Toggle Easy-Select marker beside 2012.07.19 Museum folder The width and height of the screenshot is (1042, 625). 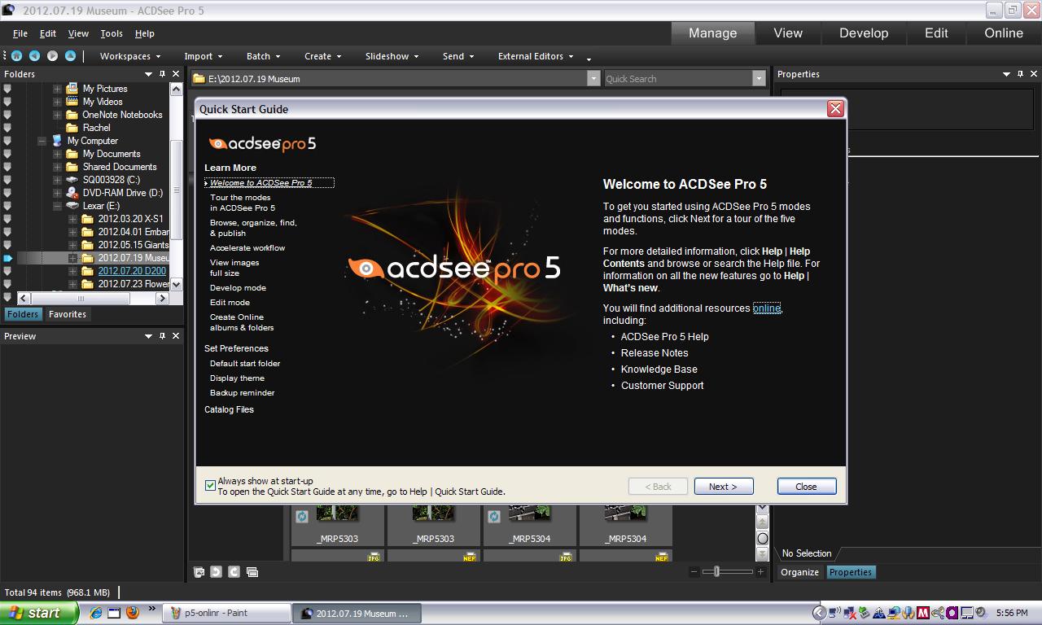7,258
